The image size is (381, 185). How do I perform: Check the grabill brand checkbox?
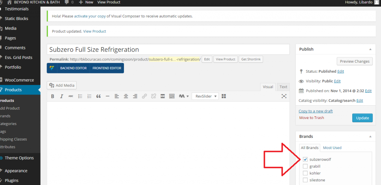point(305,166)
